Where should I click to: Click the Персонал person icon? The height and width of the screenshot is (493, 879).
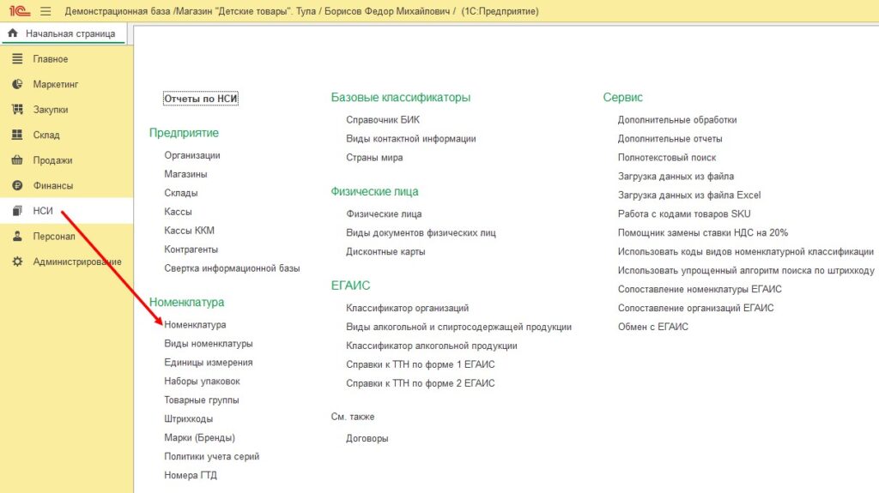(17, 237)
